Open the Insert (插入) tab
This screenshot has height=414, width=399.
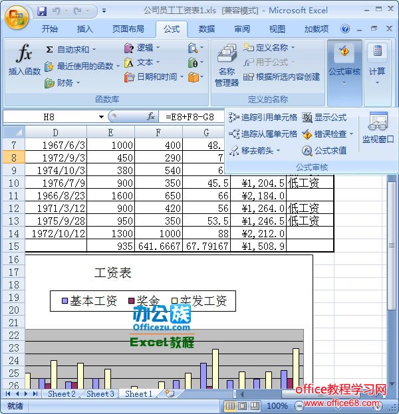tap(85, 29)
